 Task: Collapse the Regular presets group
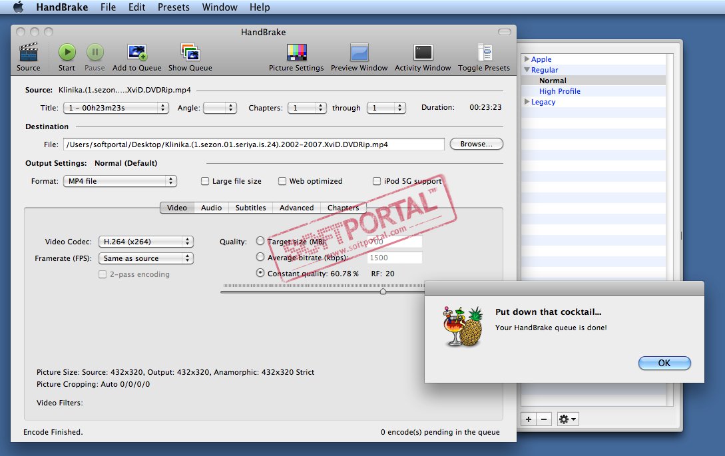527,70
